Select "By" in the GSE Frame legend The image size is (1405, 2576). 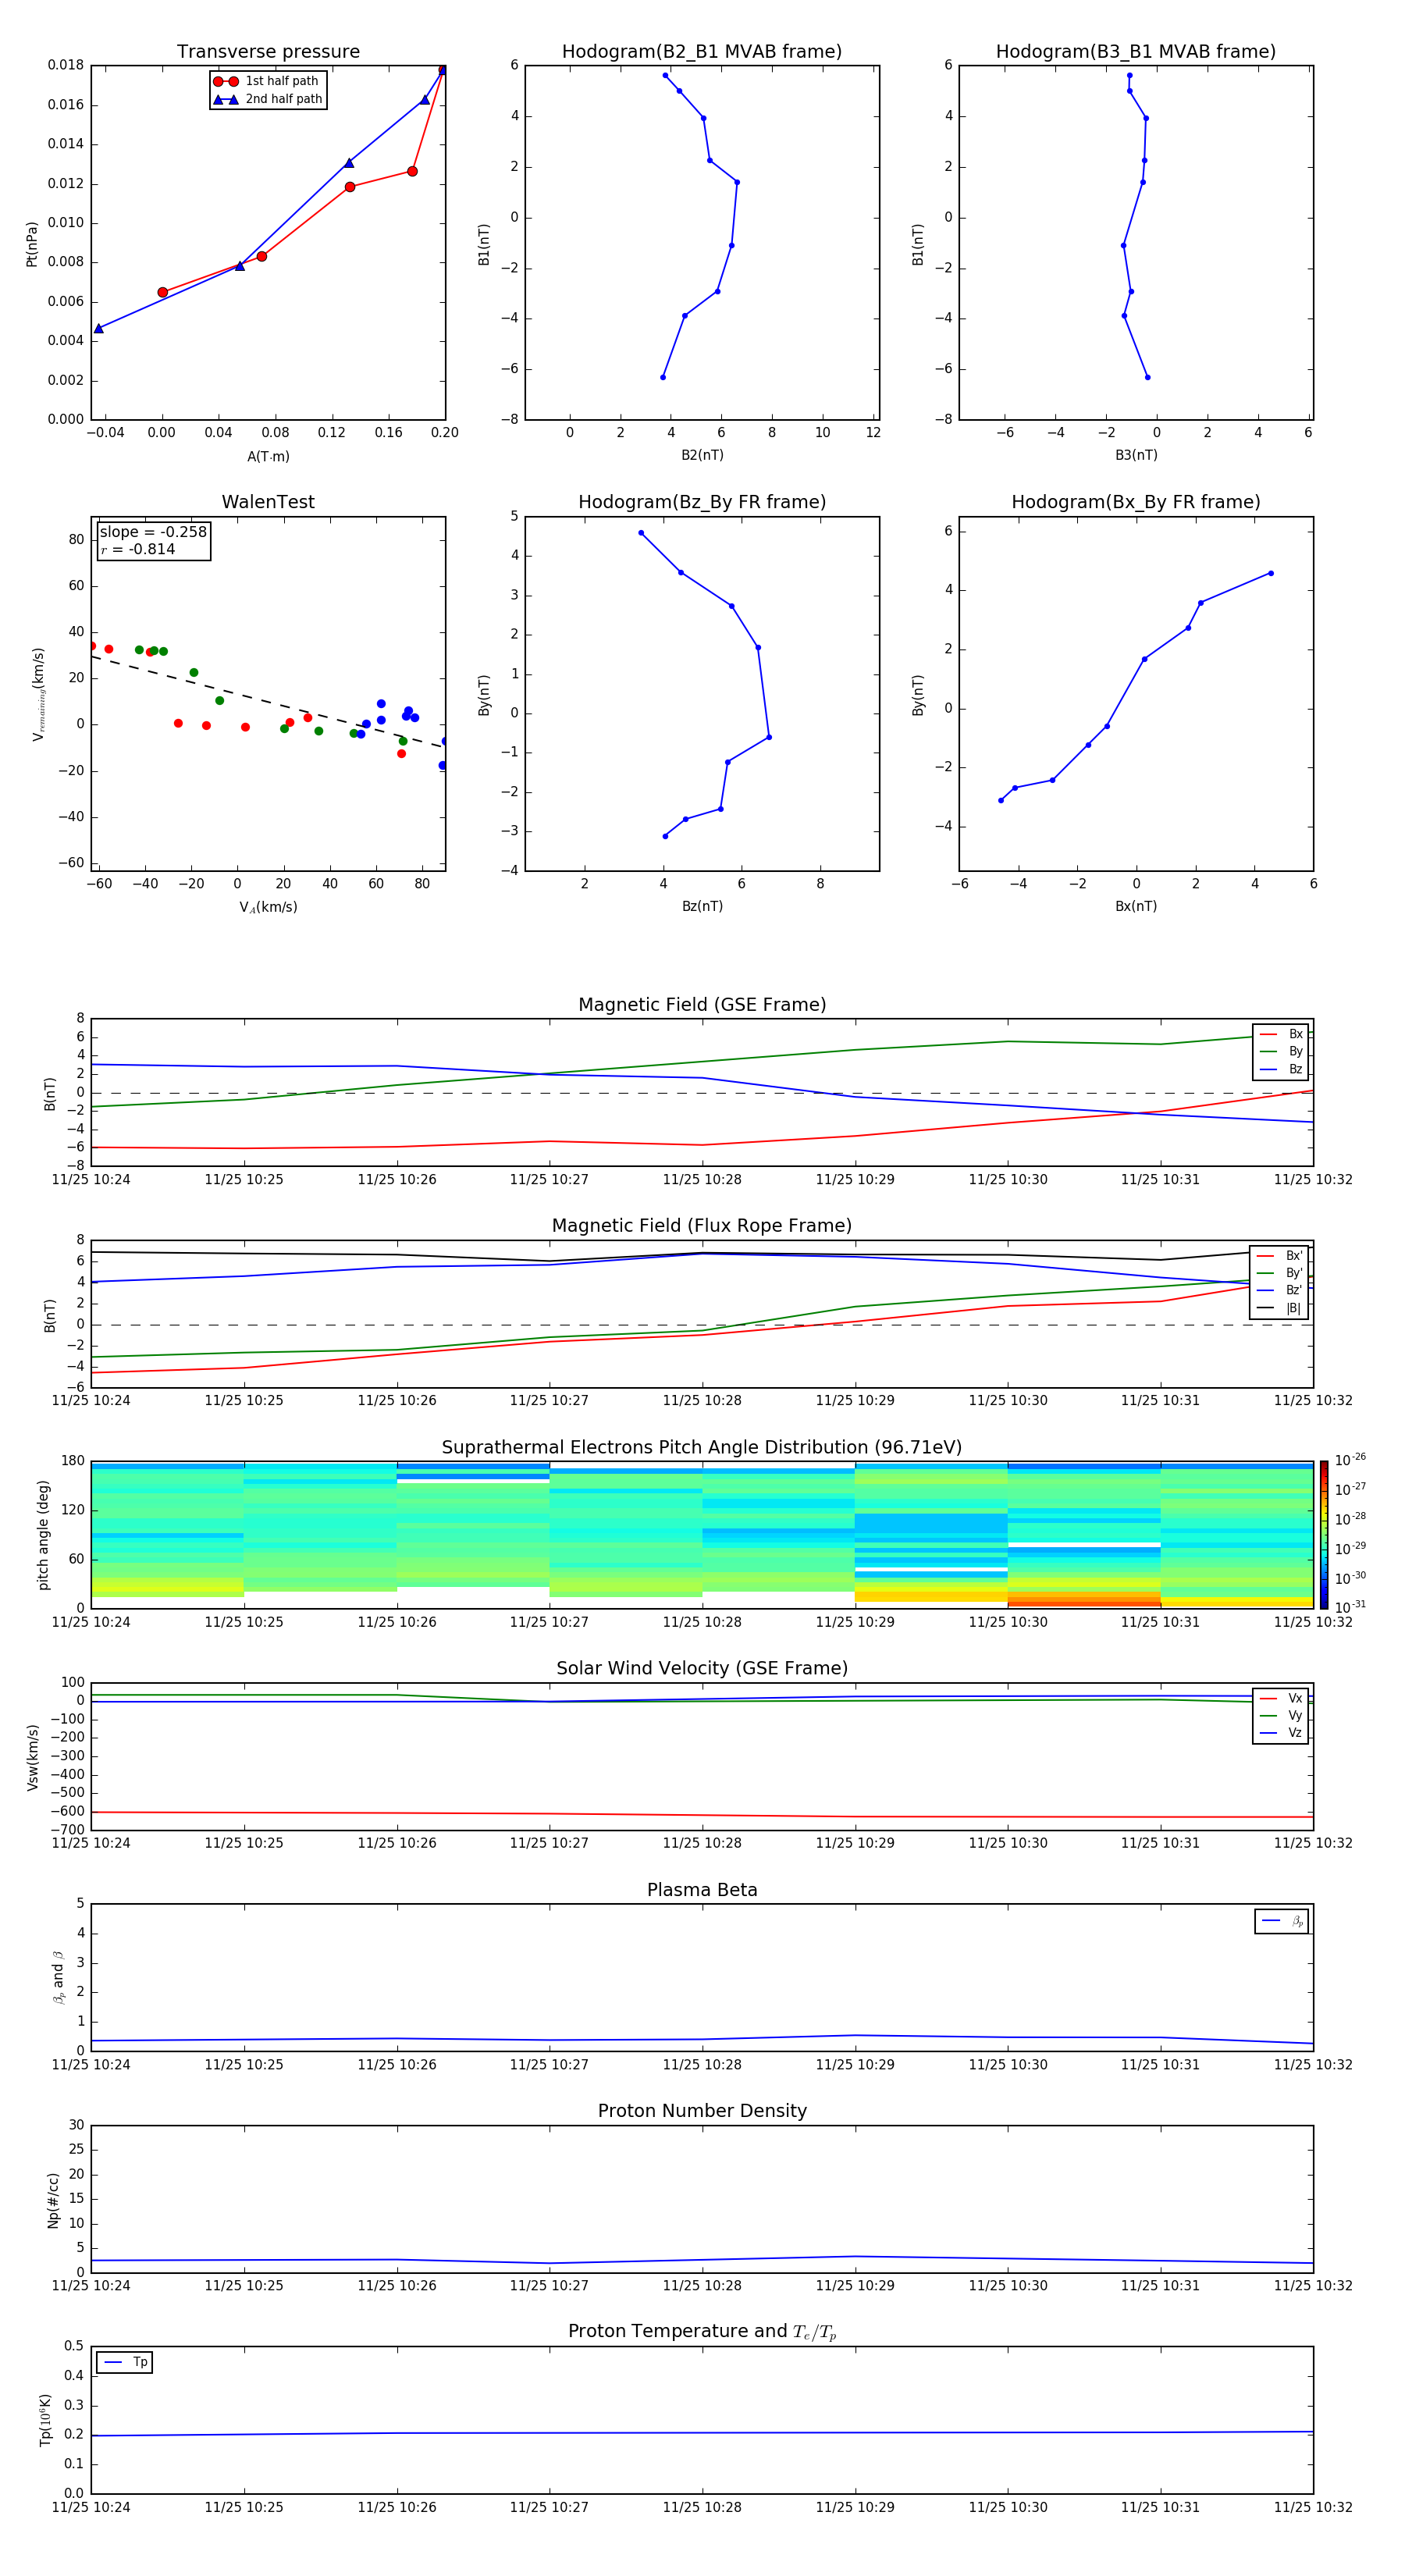1282,1051
